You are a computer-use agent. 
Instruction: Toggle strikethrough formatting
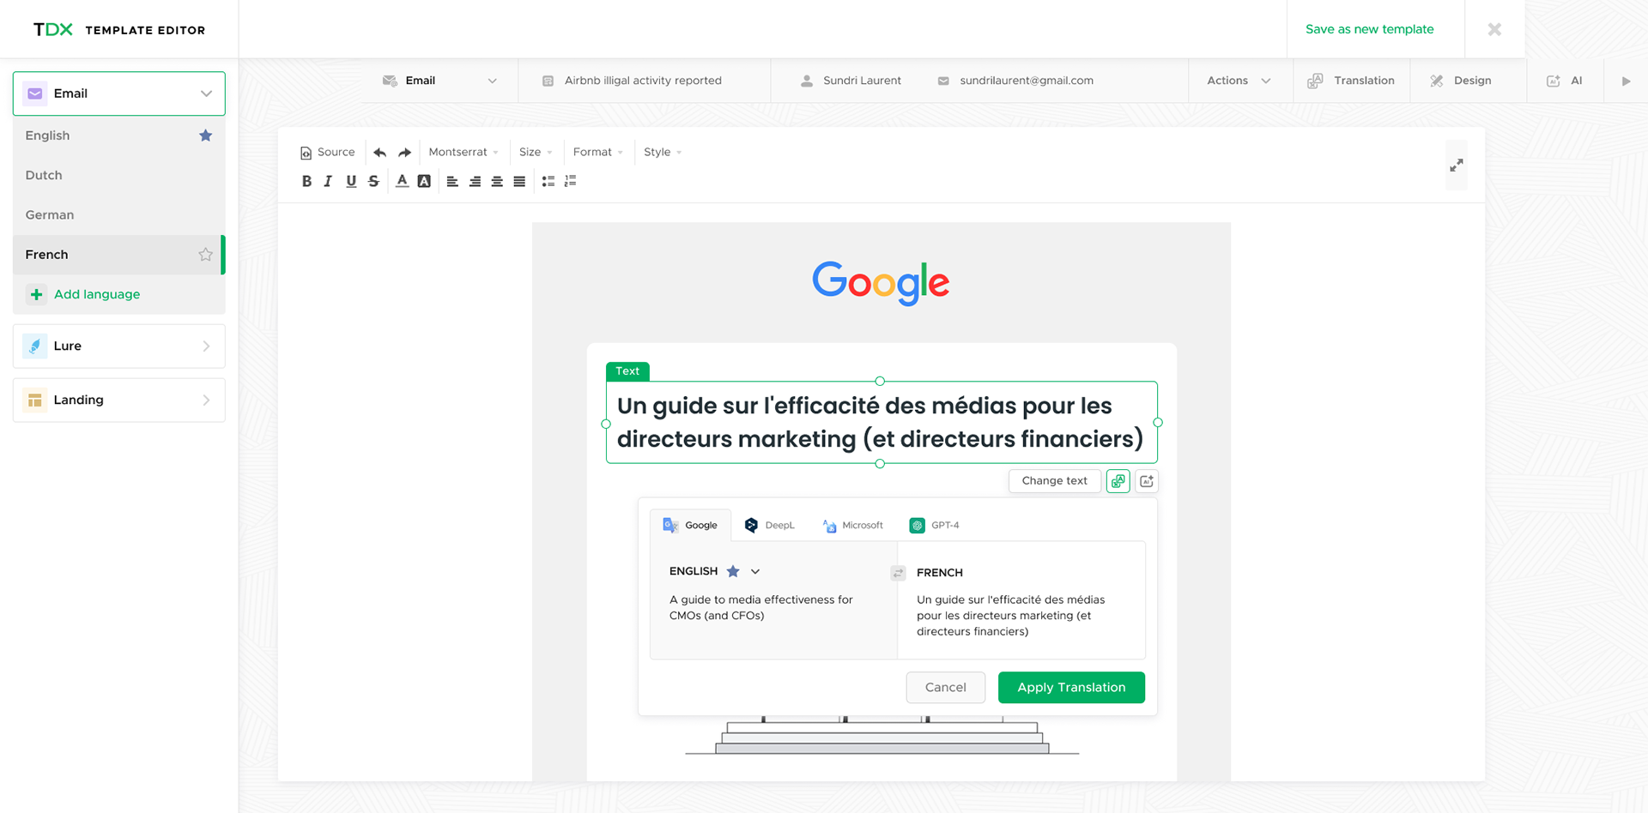[373, 181]
